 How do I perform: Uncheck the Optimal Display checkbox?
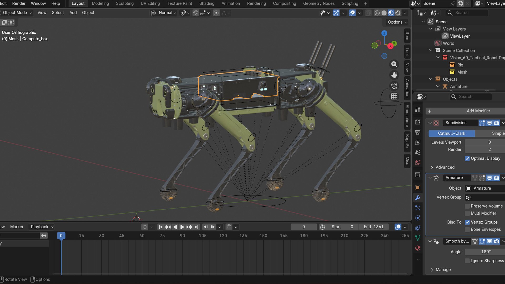click(x=467, y=159)
